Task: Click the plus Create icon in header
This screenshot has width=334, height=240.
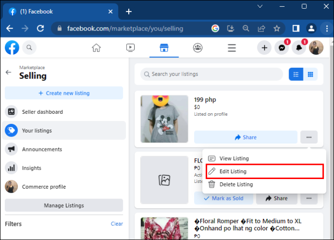Action: coord(264,48)
